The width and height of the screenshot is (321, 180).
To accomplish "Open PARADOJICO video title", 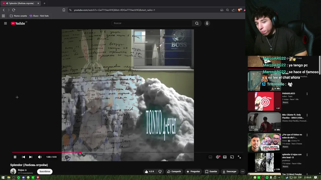I will (x=288, y=93).
